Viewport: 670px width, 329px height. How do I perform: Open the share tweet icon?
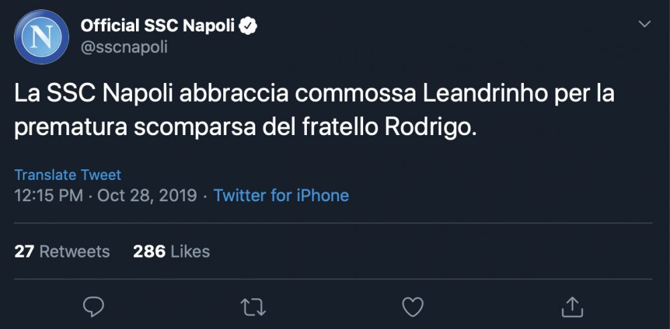click(x=572, y=306)
